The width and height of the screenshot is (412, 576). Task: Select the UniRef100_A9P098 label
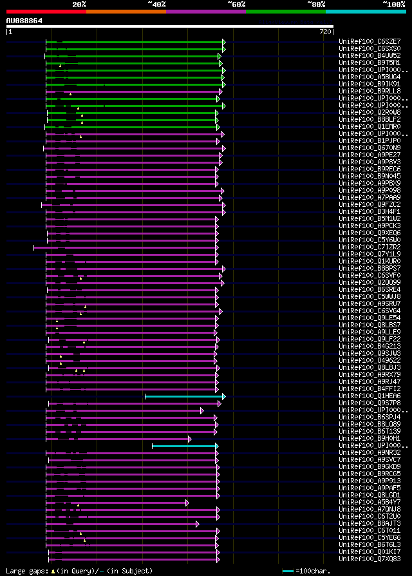pyautogui.click(x=370, y=190)
